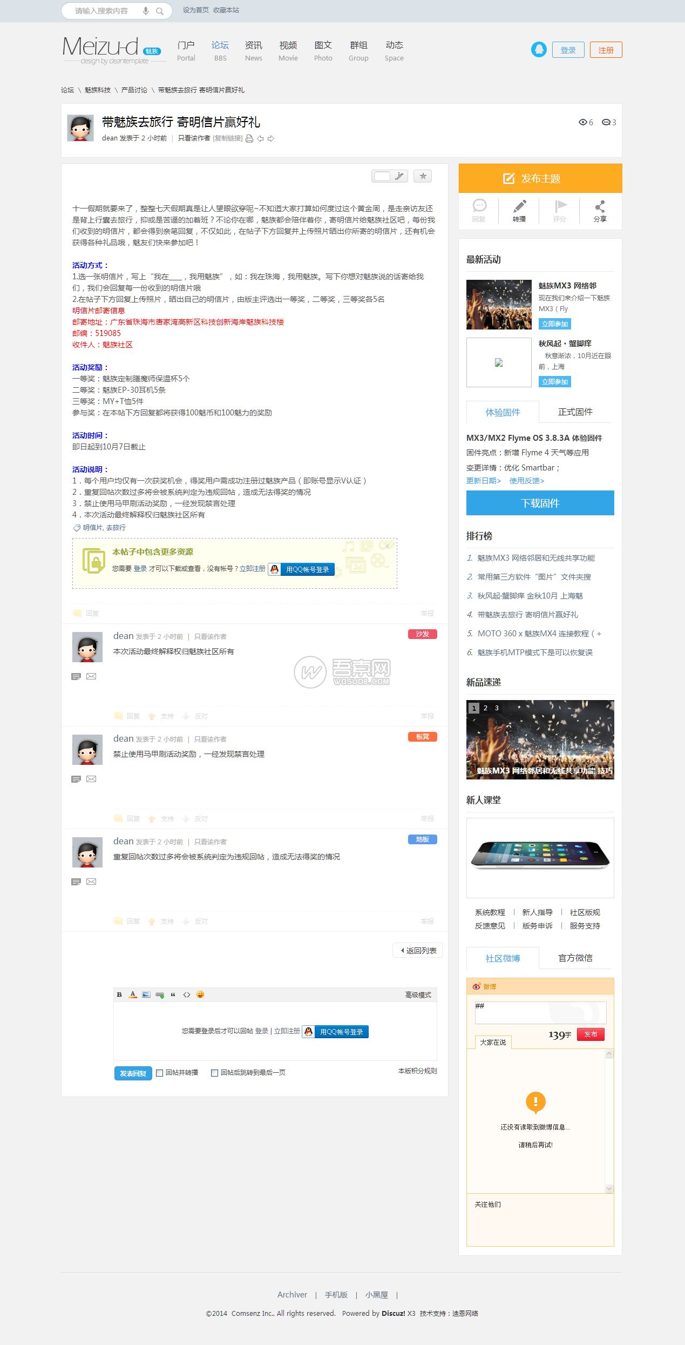Click the smiley emoticon icon in editor

click(x=200, y=994)
